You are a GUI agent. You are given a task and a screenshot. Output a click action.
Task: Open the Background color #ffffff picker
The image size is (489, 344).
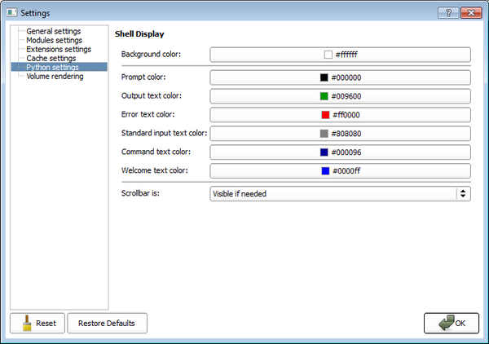point(340,55)
